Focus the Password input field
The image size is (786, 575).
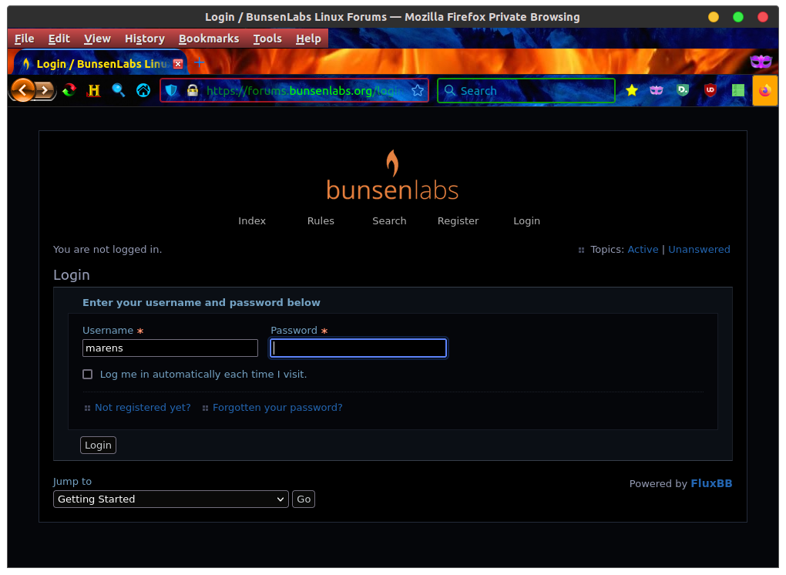[x=358, y=348]
